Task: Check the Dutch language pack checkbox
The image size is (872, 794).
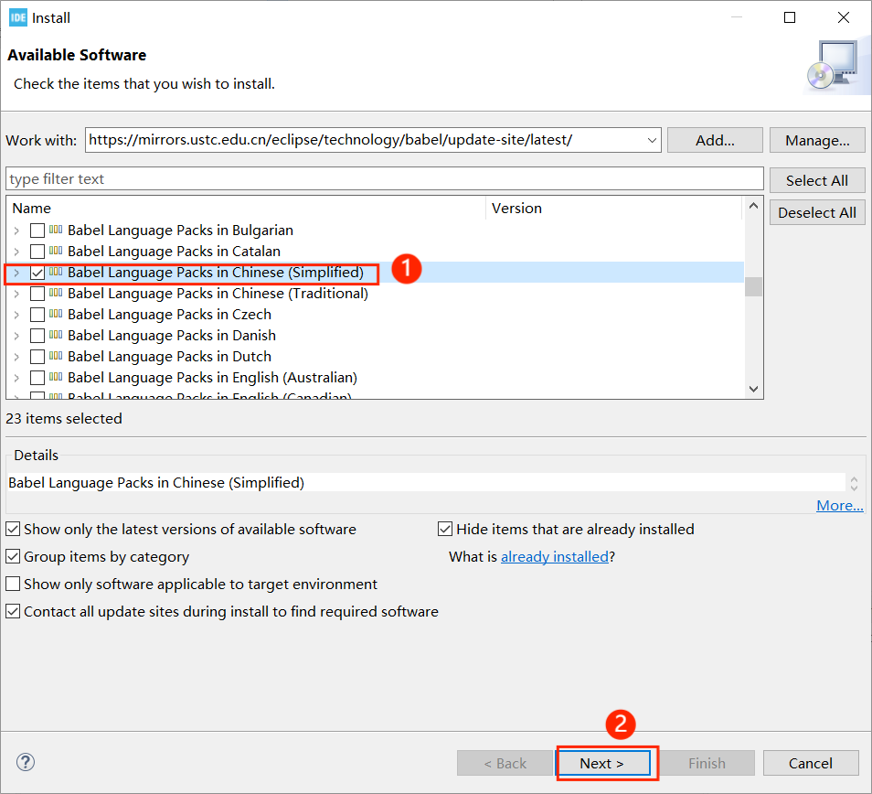Action: pyautogui.click(x=37, y=357)
